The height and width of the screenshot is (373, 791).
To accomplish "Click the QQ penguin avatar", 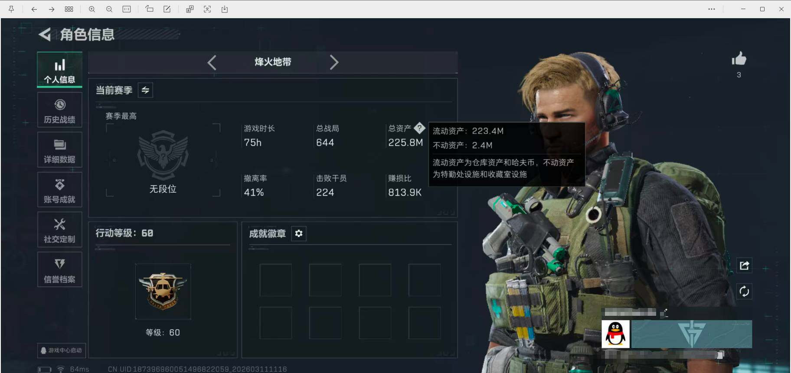I will [x=615, y=334].
